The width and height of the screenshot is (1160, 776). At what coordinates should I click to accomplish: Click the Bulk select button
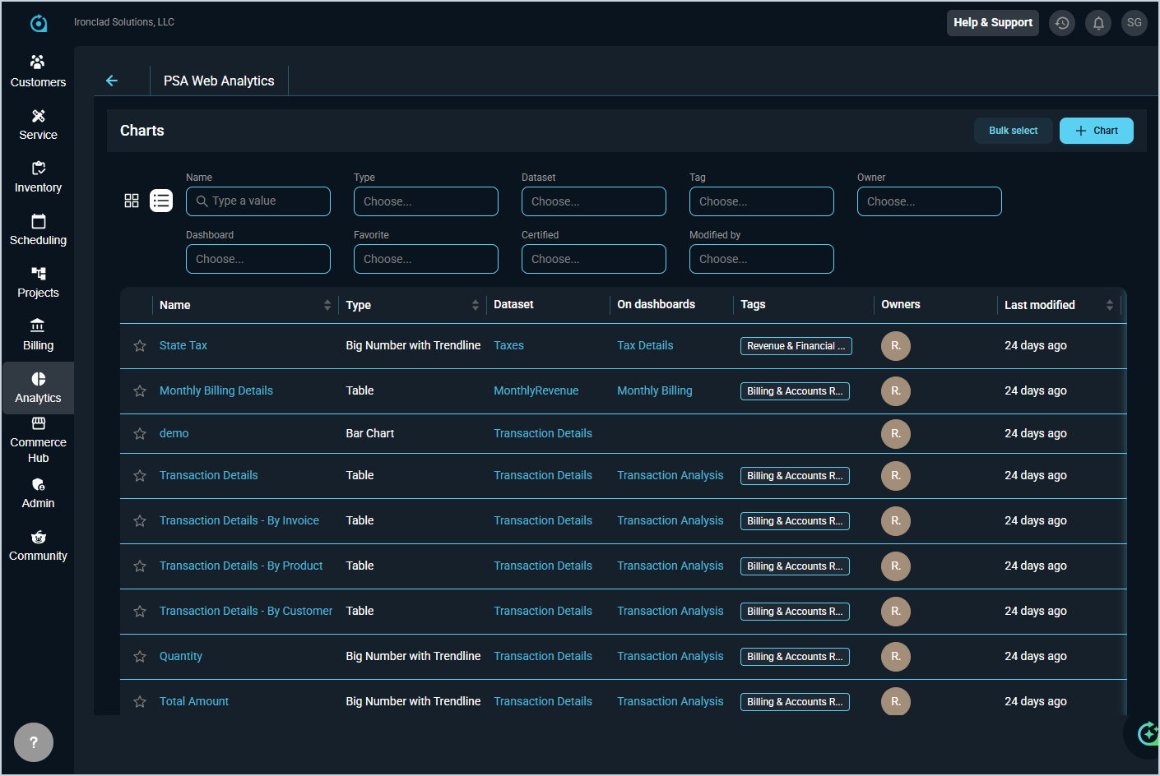point(1013,131)
